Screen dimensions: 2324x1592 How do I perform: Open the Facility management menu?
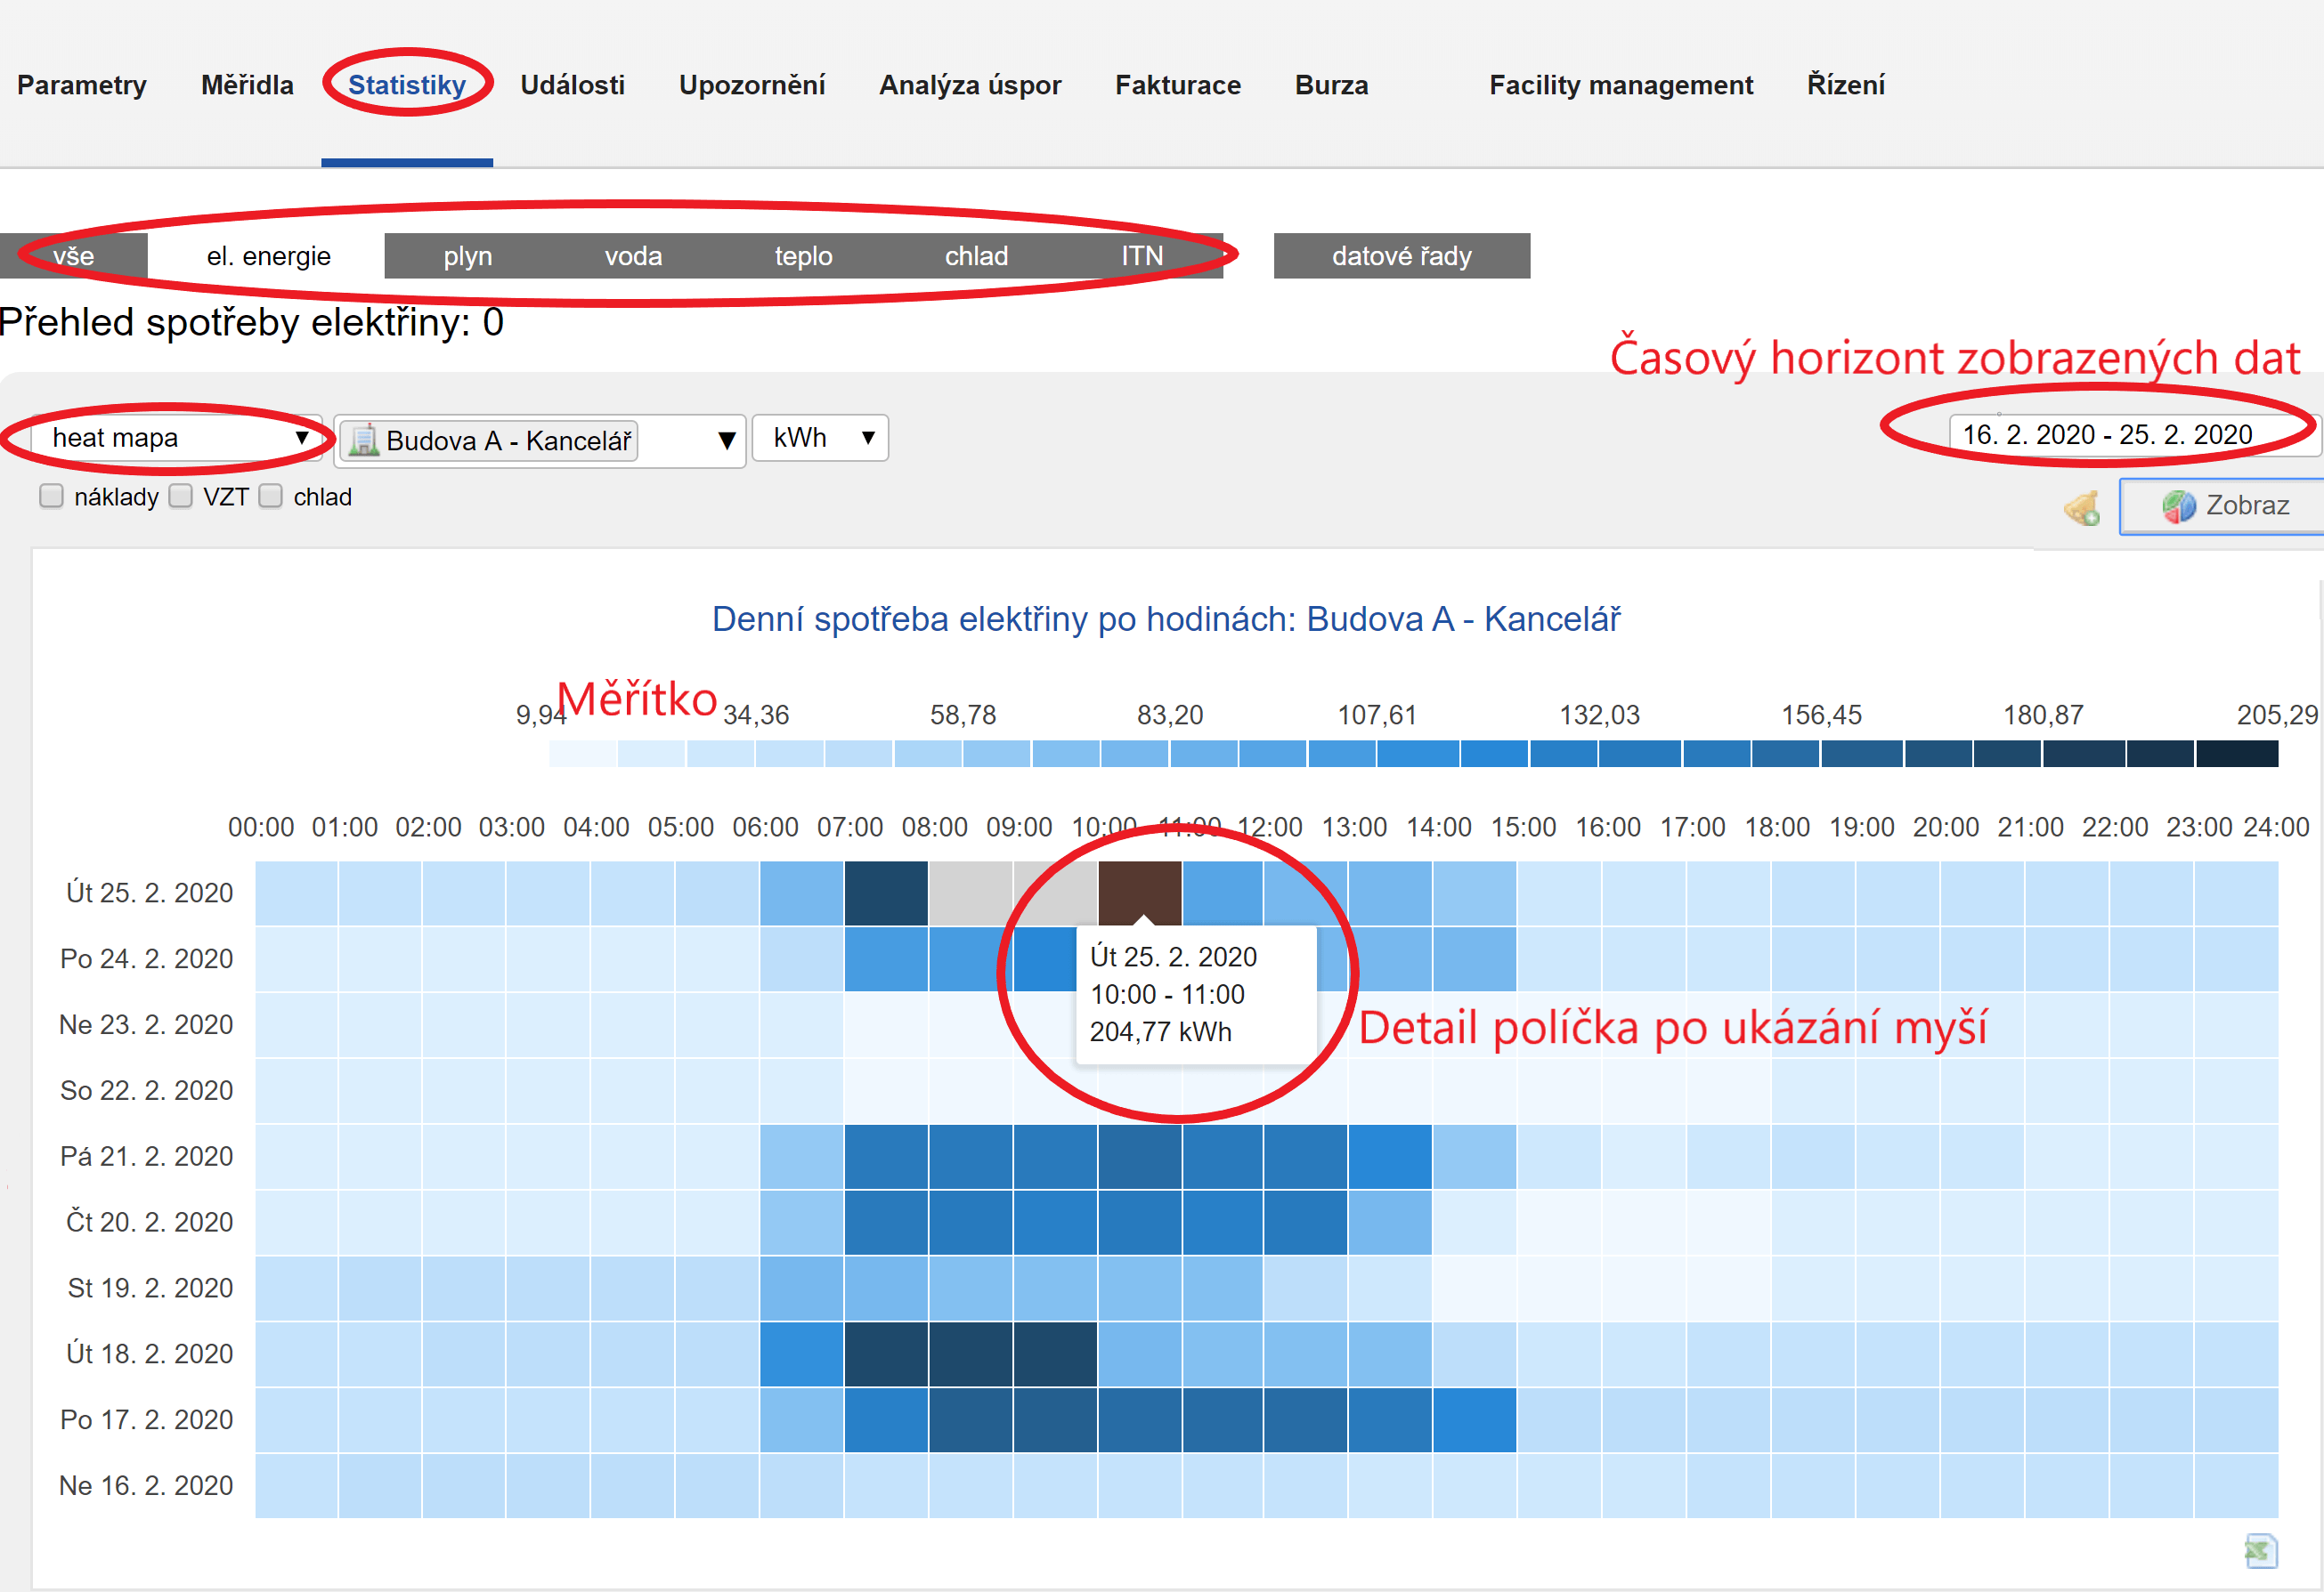1620,85
